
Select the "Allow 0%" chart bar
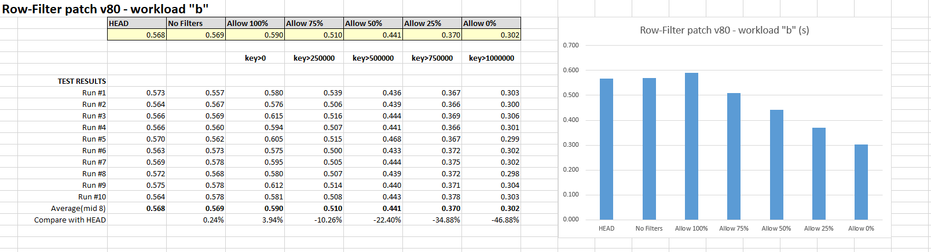pos(861,181)
